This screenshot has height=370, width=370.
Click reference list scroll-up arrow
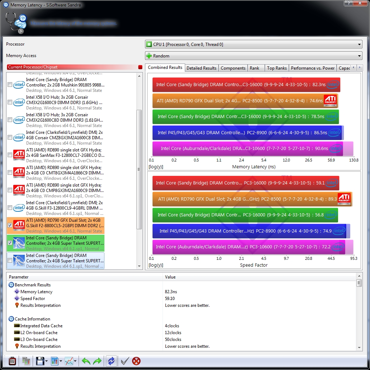coord(139,76)
